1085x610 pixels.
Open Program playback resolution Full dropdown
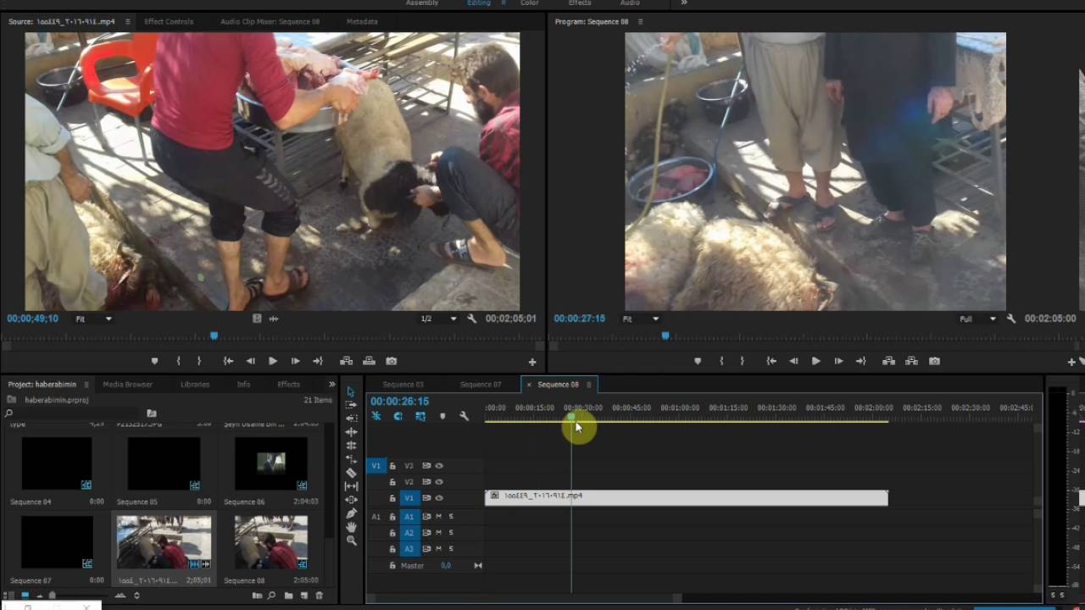[x=978, y=319]
